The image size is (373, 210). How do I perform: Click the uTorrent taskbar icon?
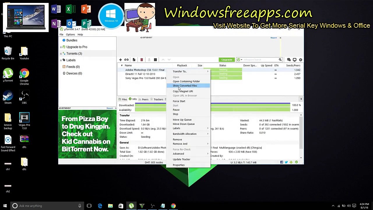click(x=131, y=206)
